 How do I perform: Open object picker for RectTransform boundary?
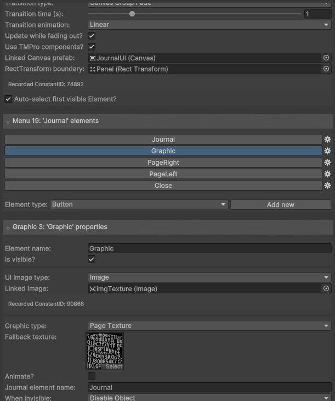coord(326,69)
